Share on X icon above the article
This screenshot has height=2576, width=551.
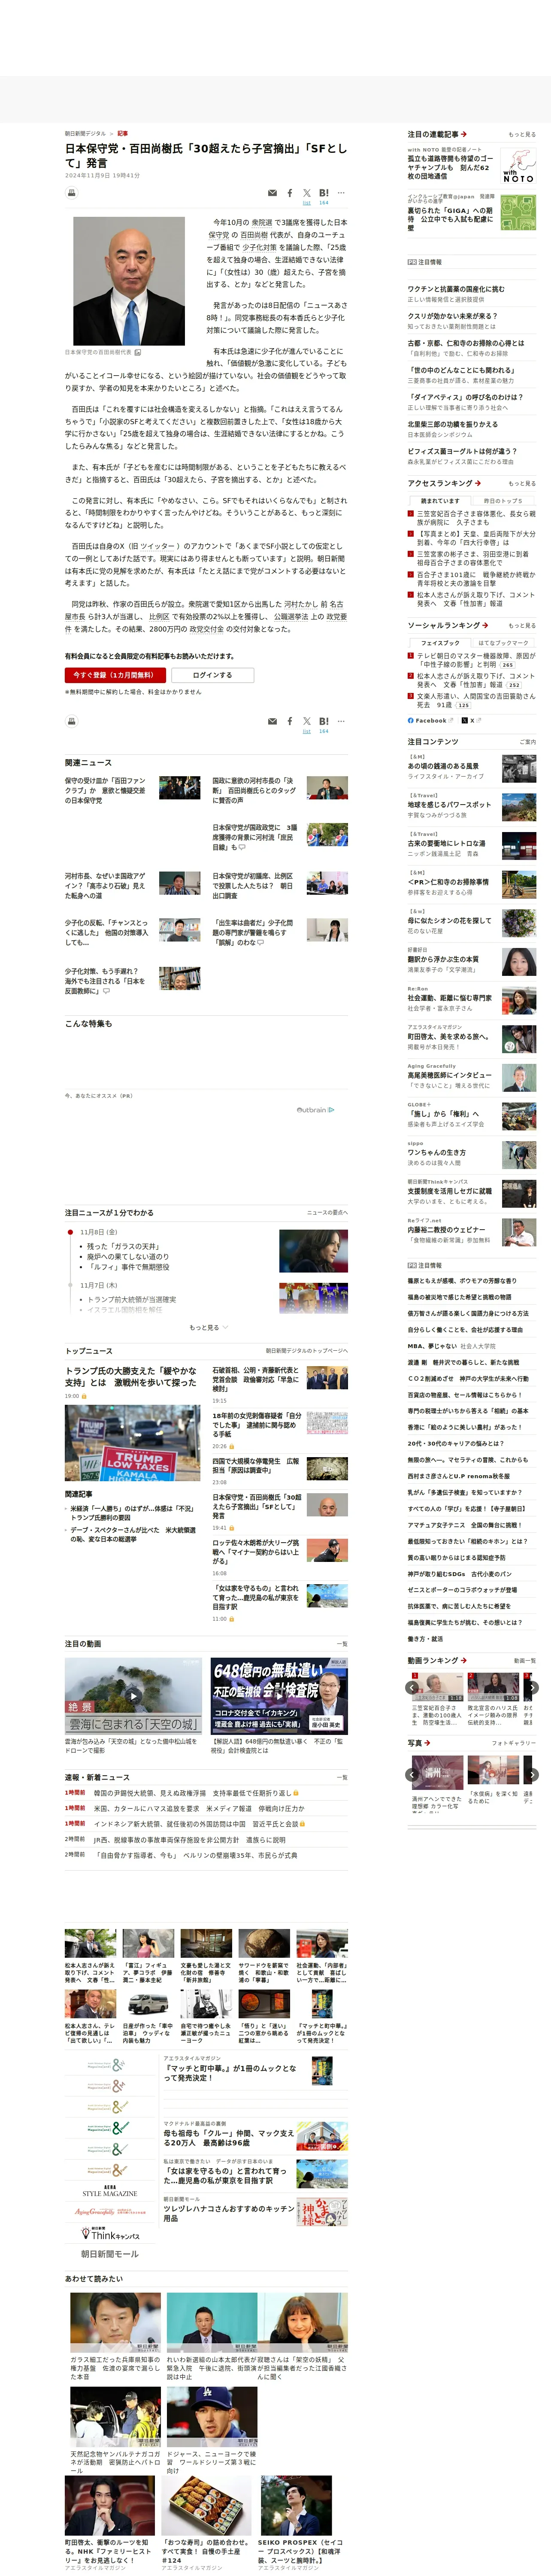(x=307, y=193)
